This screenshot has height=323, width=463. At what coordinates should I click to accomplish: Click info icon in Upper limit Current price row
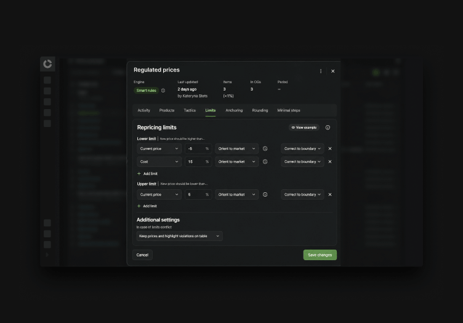click(265, 194)
